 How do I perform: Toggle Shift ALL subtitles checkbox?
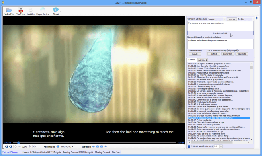[x=189, y=146]
